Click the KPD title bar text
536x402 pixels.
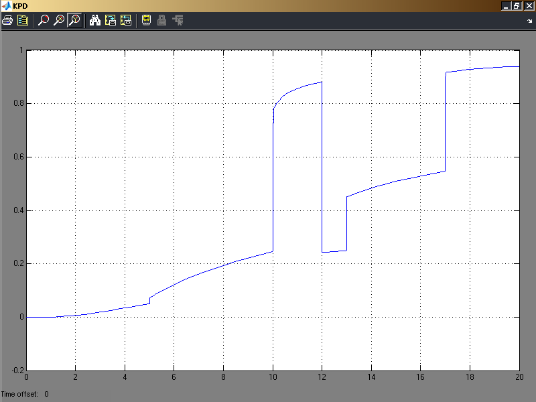20,5
